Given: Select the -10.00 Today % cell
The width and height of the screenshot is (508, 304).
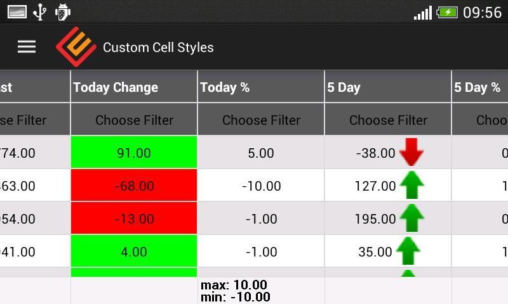Looking at the screenshot, I should pos(261,186).
